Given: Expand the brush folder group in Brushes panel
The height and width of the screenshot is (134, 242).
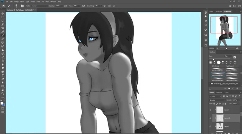Looking at the screenshot, I should [210, 84].
